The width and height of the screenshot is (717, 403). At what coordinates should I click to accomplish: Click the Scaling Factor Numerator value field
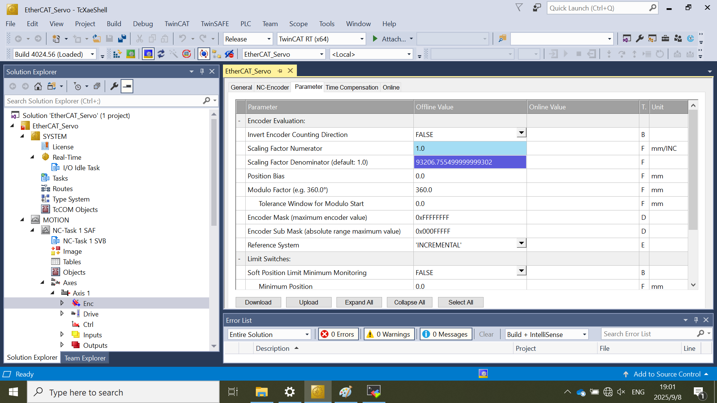coord(470,149)
